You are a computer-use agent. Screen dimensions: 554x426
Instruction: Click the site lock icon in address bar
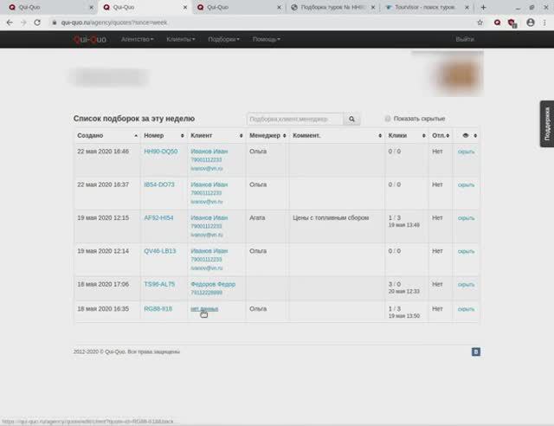click(54, 23)
